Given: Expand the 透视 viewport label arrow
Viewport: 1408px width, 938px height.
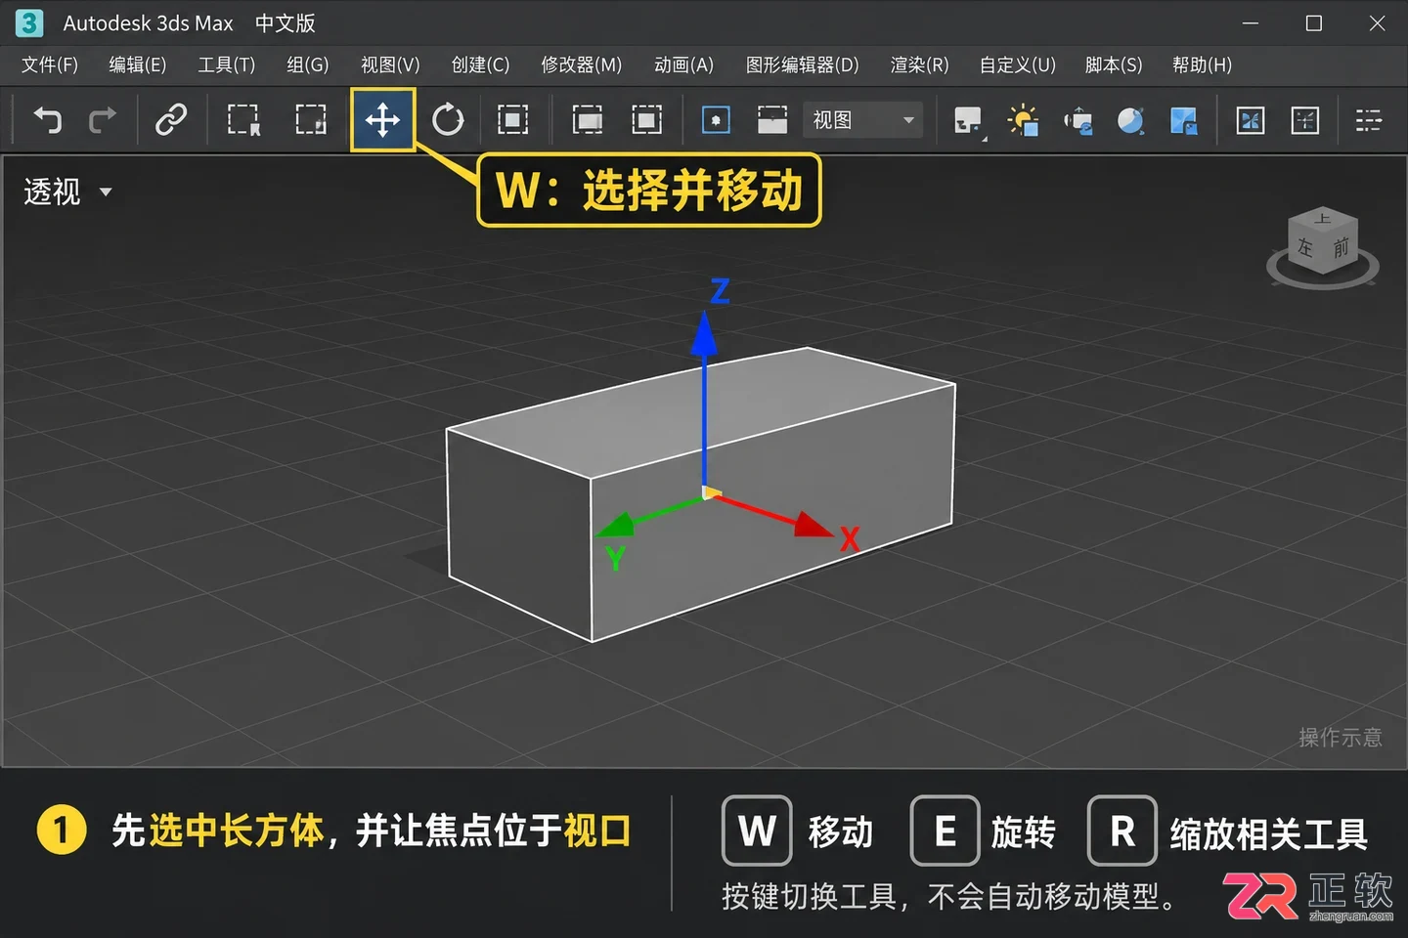Looking at the screenshot, I should click(106, 192).
